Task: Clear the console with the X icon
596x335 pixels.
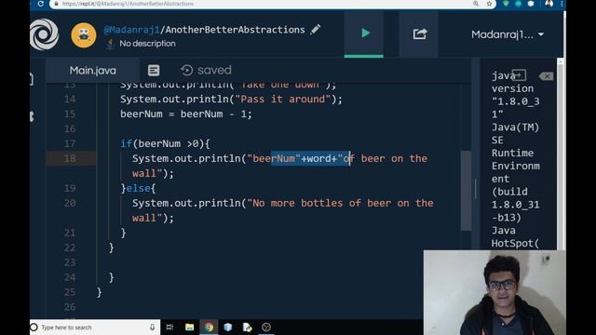Action: coord(546,76)
